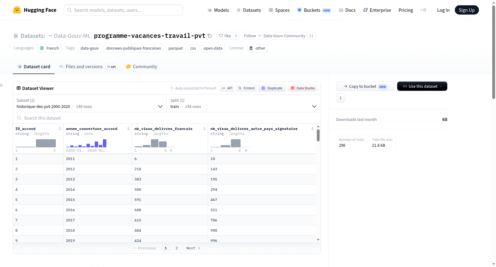
Task: Open Files and versions tab
Action: click(x=88, y=66)
